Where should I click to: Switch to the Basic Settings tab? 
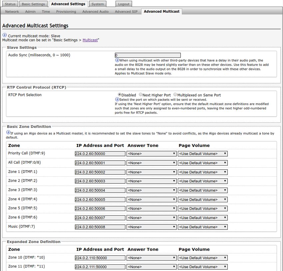(33, 4)
